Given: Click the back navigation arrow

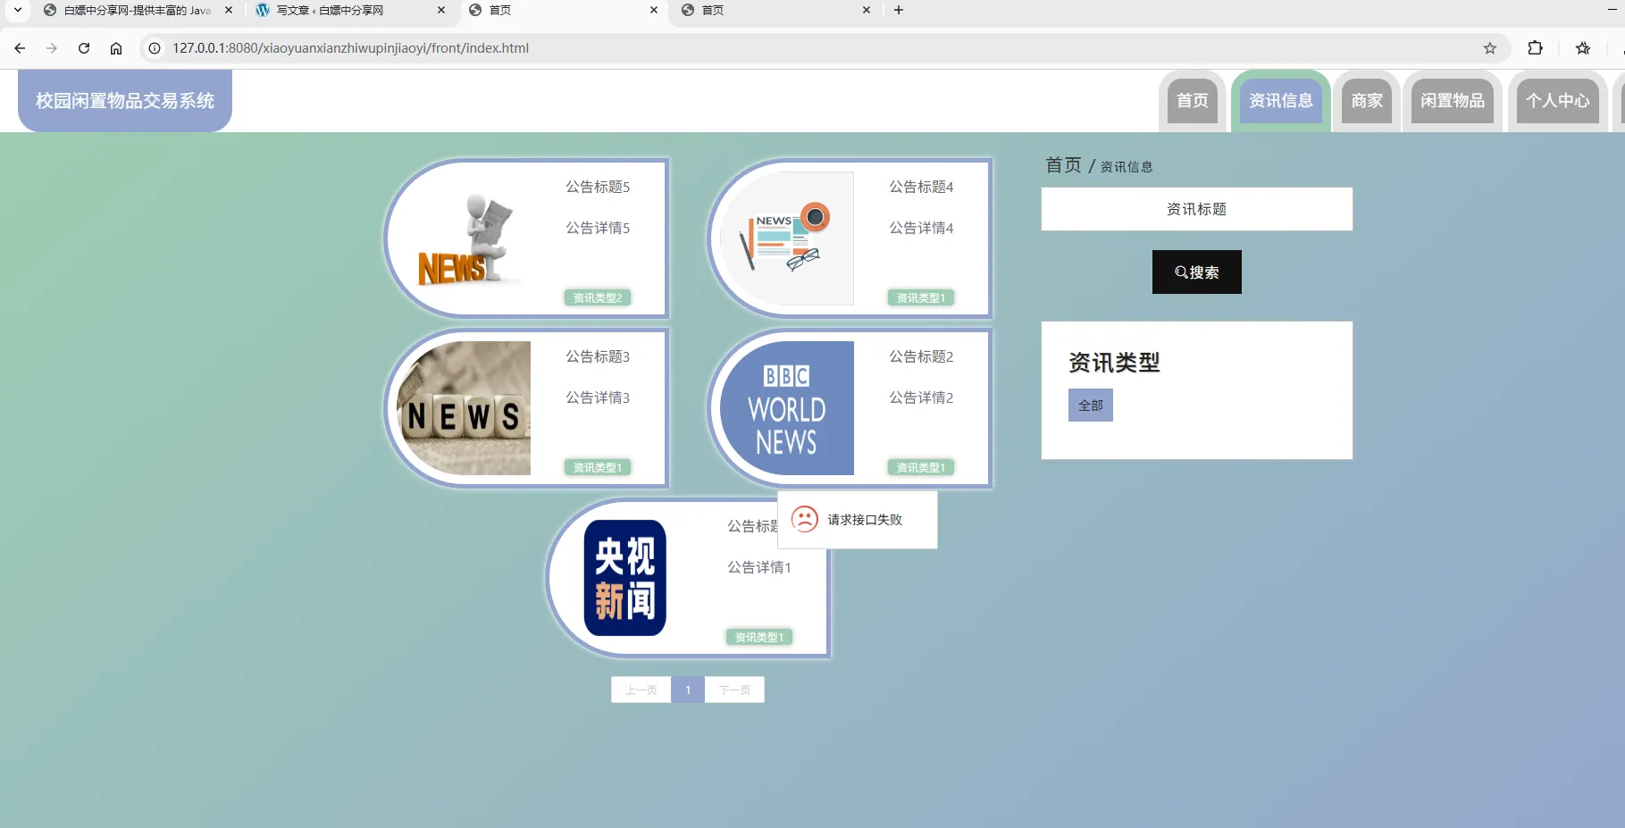Looking at the screenshot, I should pyautogui.click(x=19, y=48).
